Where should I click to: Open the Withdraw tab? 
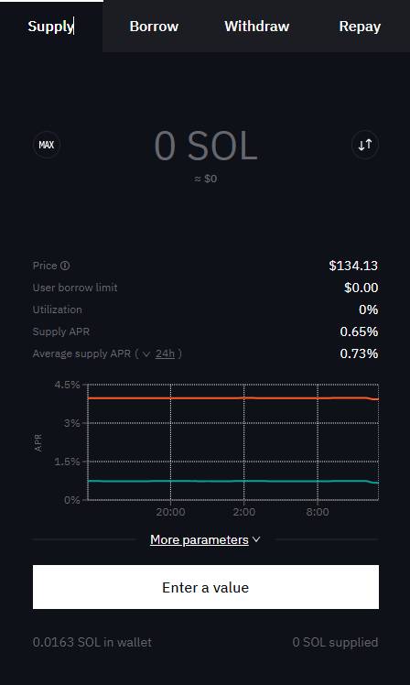[x=257, y=27]
